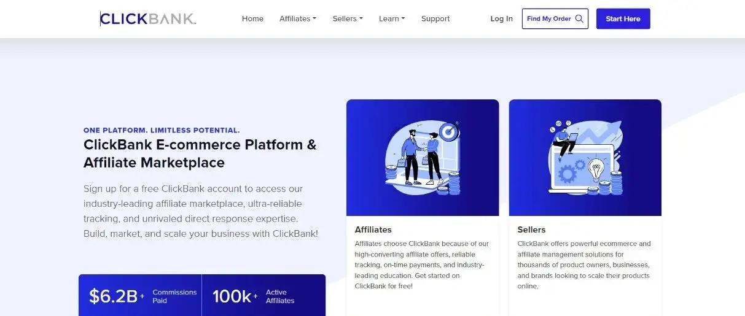
Task: Go to the Home page
Action: pyautogui.click(x=252, y=19)
